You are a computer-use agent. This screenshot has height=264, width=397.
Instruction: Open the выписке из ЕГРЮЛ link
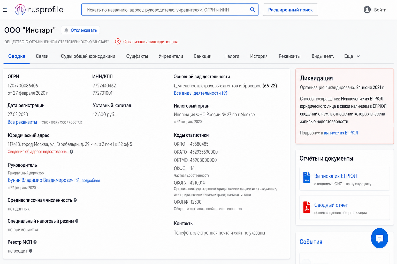tap(341, 133)
